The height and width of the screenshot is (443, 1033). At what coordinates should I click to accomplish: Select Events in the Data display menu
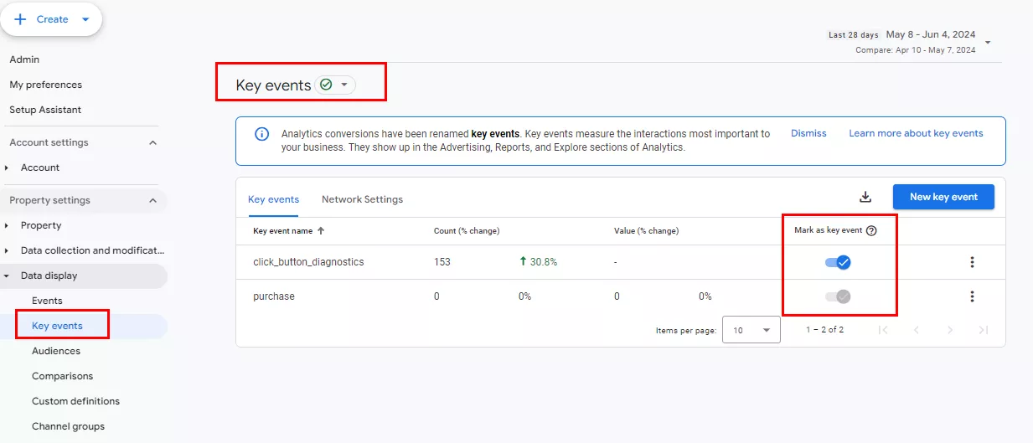(x=47, y=301)
